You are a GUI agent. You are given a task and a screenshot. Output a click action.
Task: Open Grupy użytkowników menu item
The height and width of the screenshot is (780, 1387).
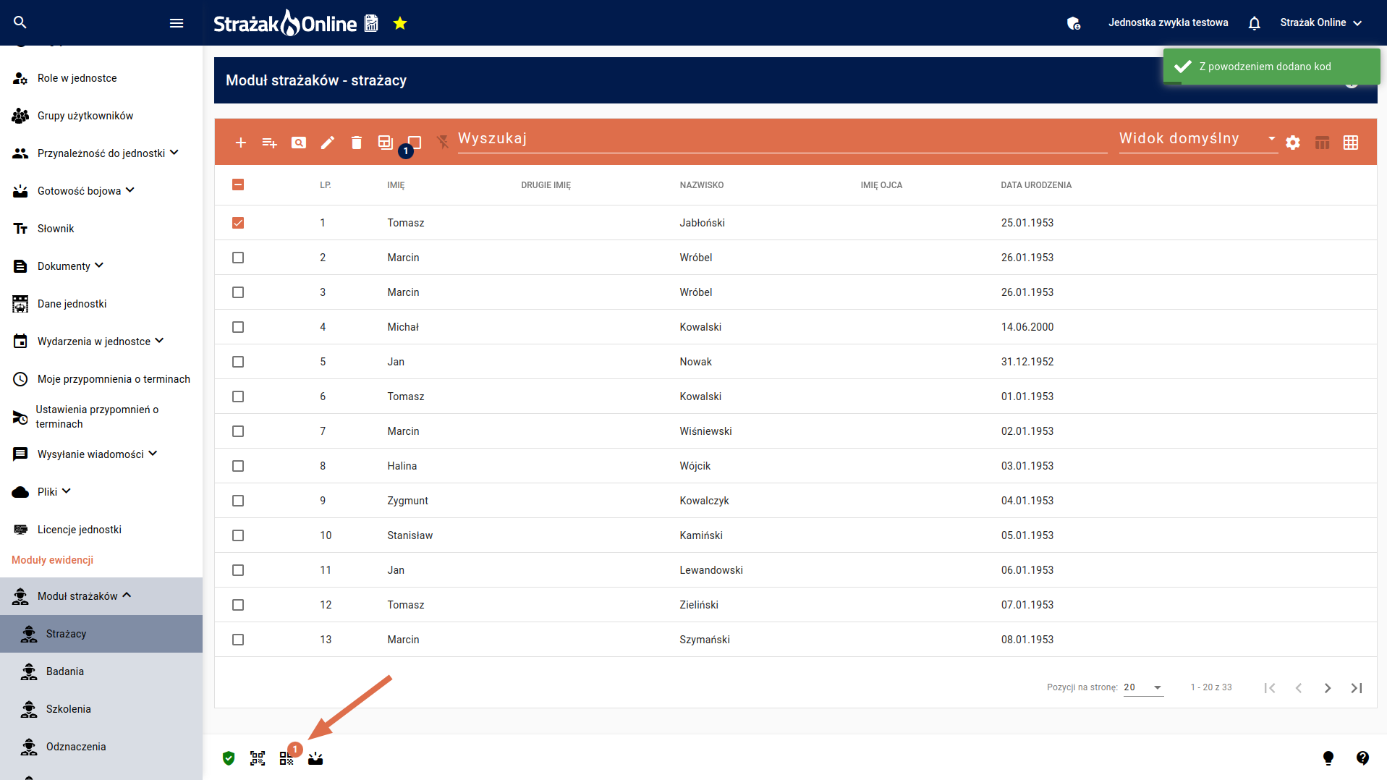(101, 116)
